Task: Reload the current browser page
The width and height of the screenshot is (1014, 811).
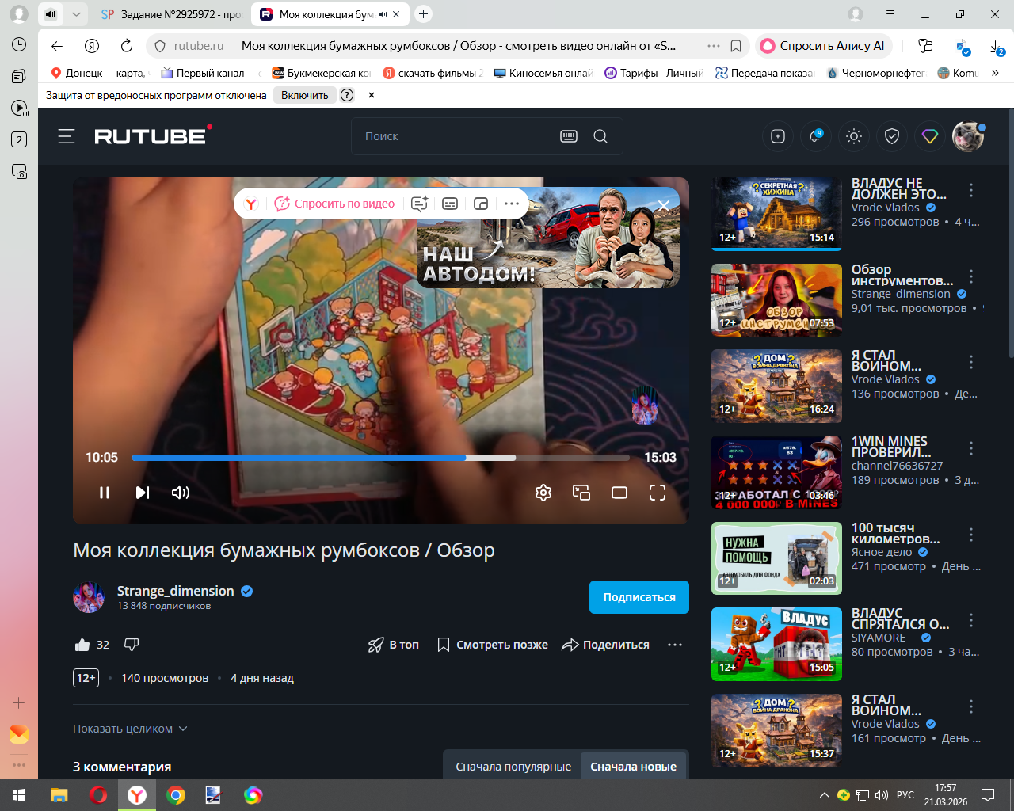Action: point(127,46)
